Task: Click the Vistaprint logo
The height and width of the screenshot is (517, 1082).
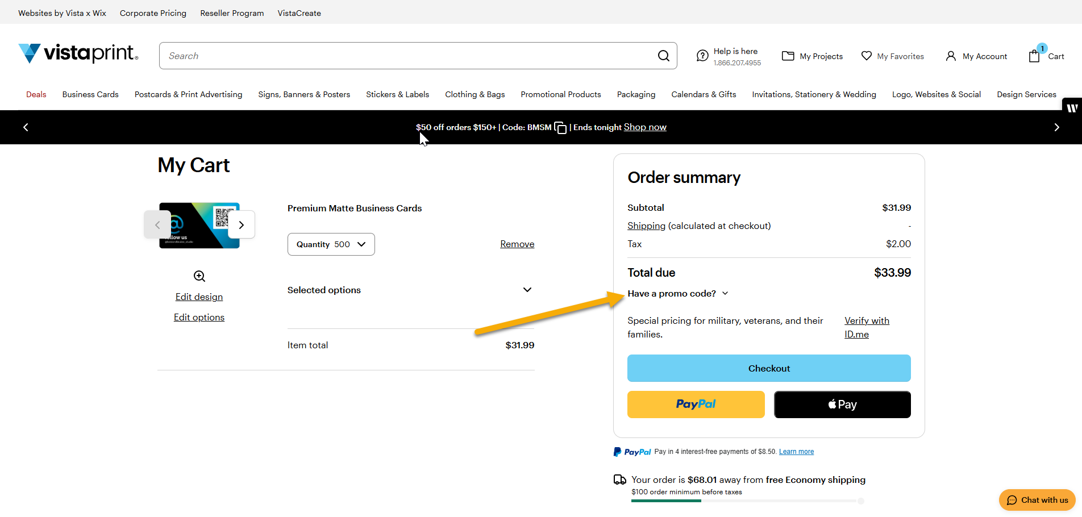Action: pyautogui.click(x=78, y=53)
